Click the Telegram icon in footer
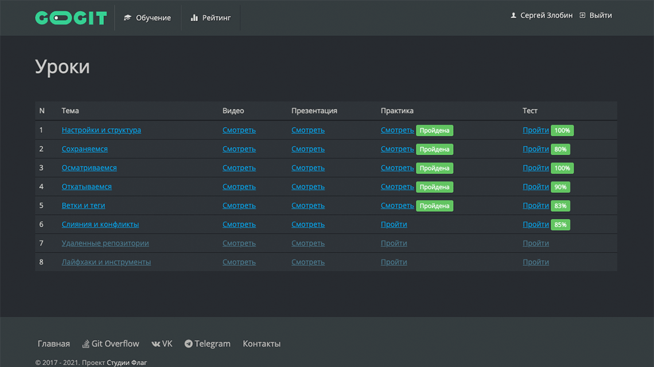The height and width of the screenshot is (367, 654). click(x=188, y=344)
